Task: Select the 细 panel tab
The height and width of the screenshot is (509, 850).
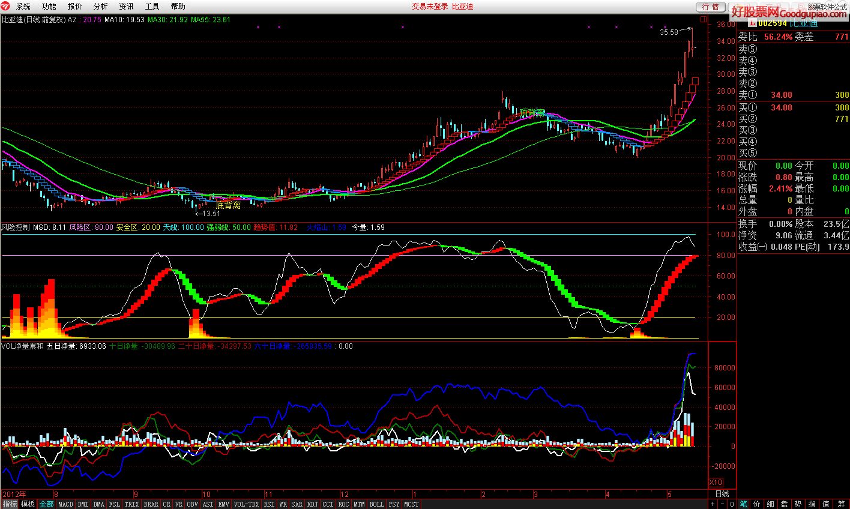Action: click(771, 504)
